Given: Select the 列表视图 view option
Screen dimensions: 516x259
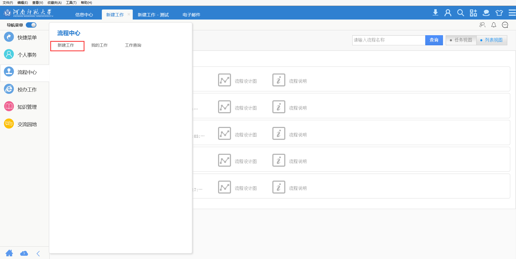Looking at the screenshot, I should click(492, 40).
